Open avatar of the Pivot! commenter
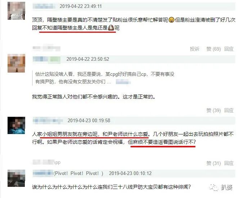Screen dimensions: 240x198 pos(17,178)
